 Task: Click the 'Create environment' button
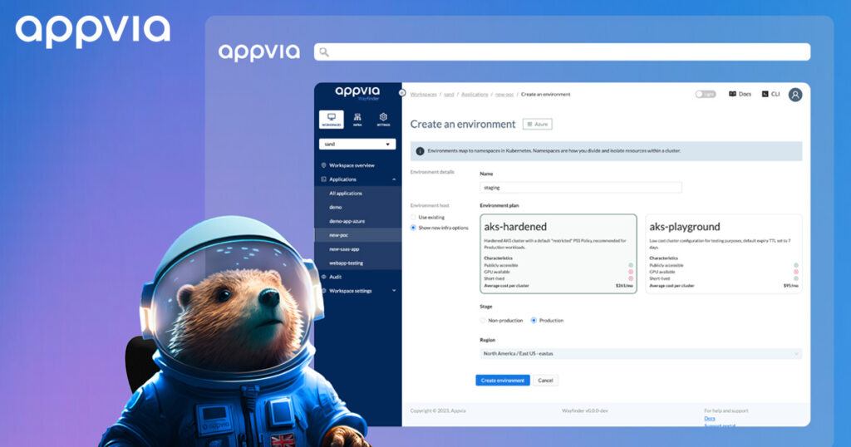pos(502,381)
